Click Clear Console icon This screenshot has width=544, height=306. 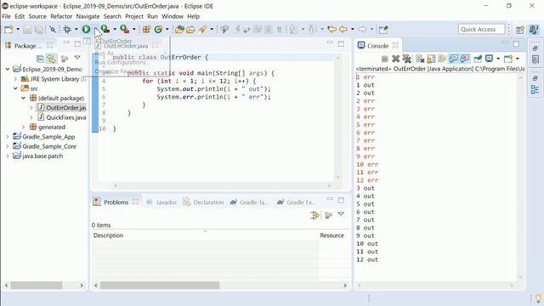pos(420,59)
